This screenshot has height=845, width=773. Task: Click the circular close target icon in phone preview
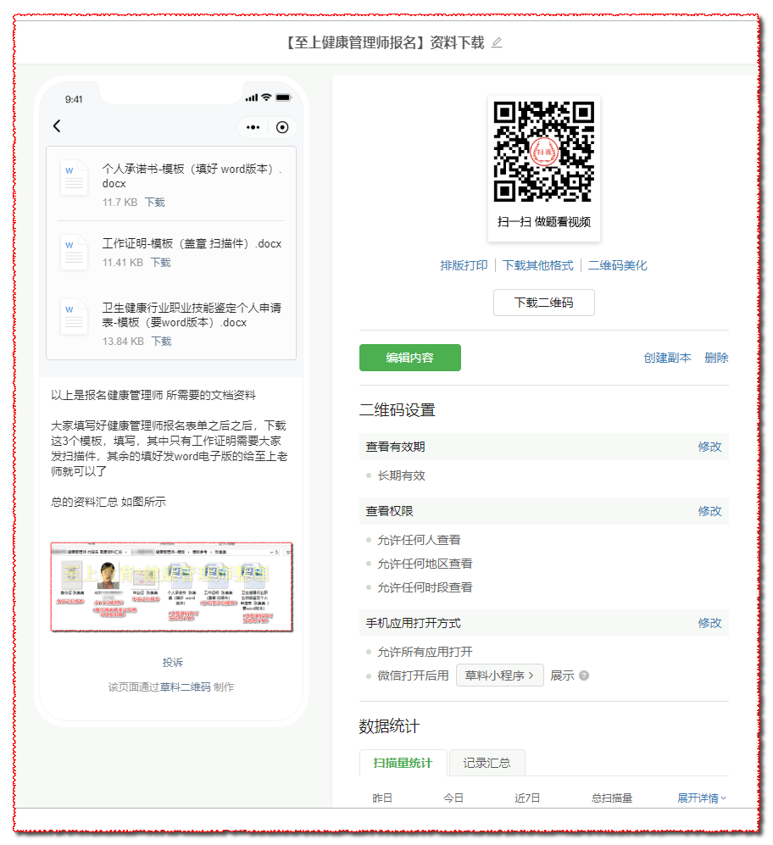[x=282, y=127]
